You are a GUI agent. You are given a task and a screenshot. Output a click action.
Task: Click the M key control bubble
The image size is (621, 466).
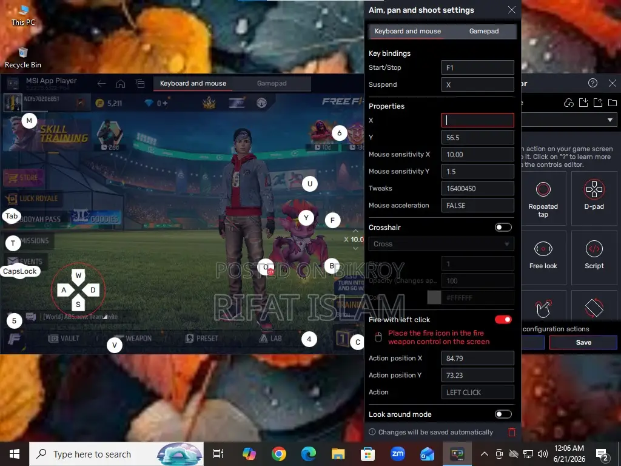[29, 121]
